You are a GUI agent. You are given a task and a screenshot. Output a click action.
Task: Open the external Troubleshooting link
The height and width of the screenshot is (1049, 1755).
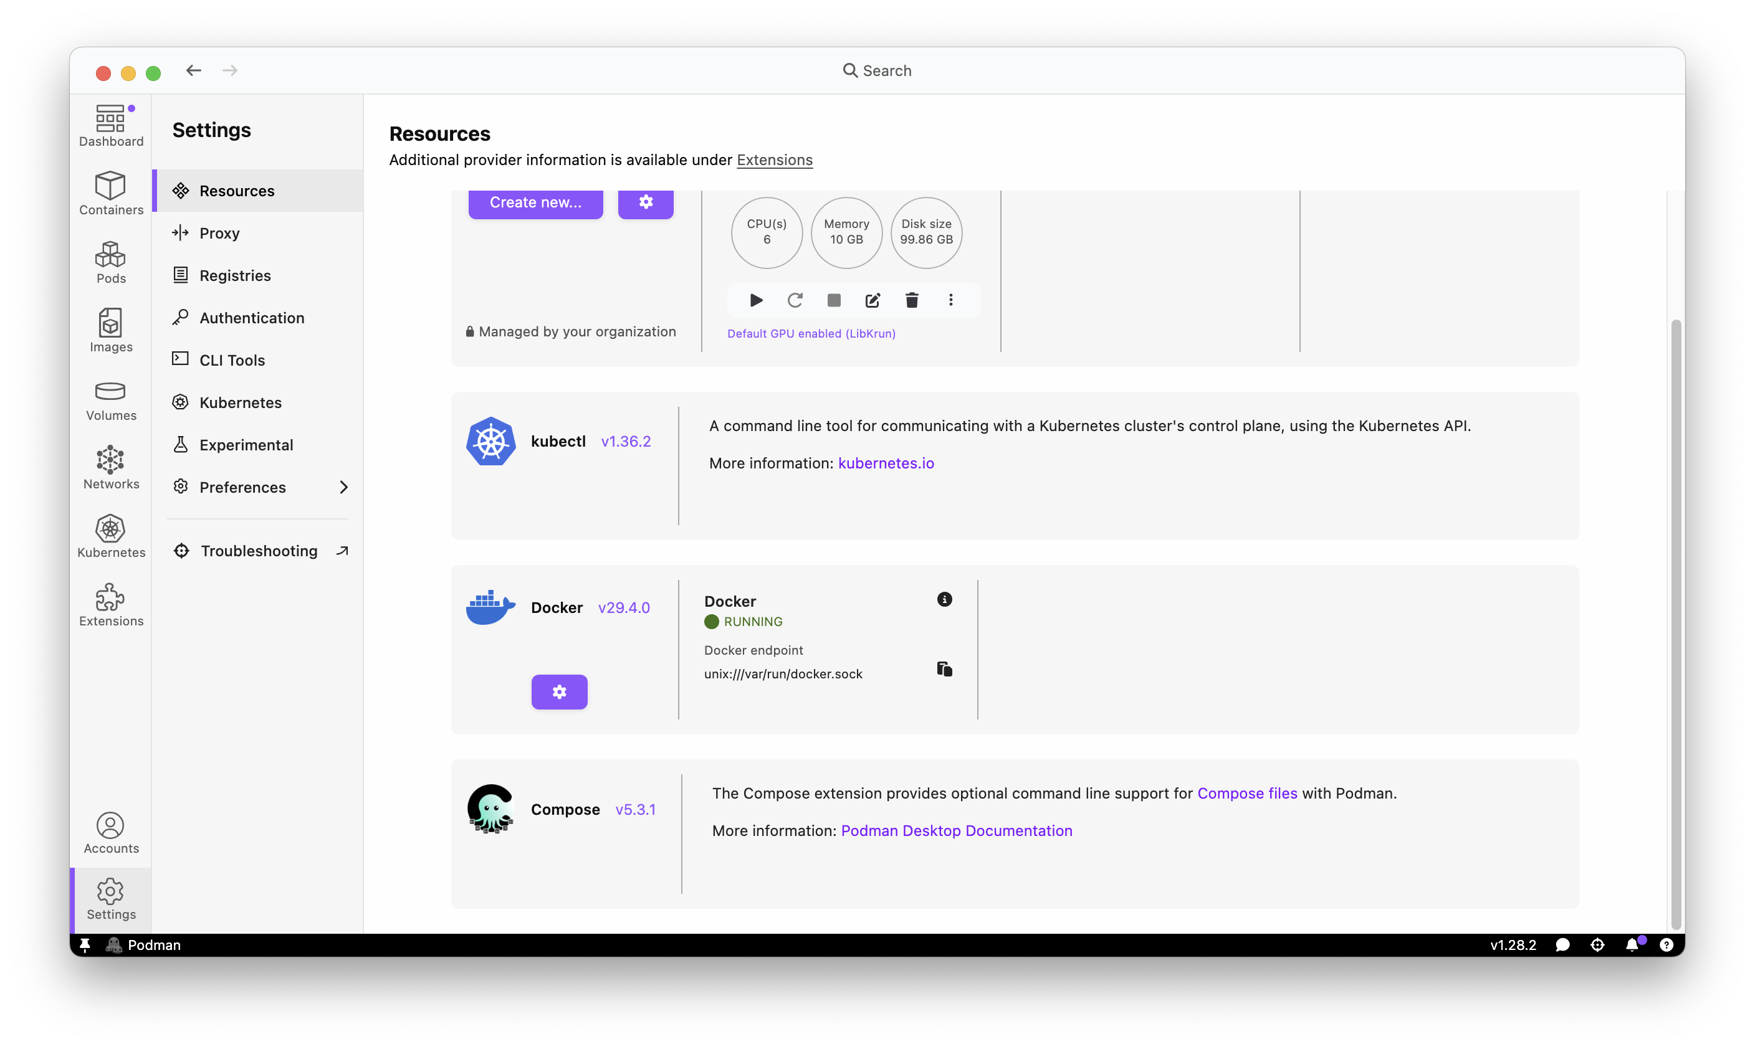[261, 551]
